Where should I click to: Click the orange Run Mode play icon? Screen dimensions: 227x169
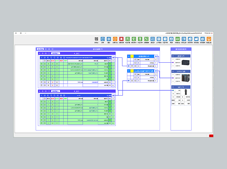[x=115, y=39]
